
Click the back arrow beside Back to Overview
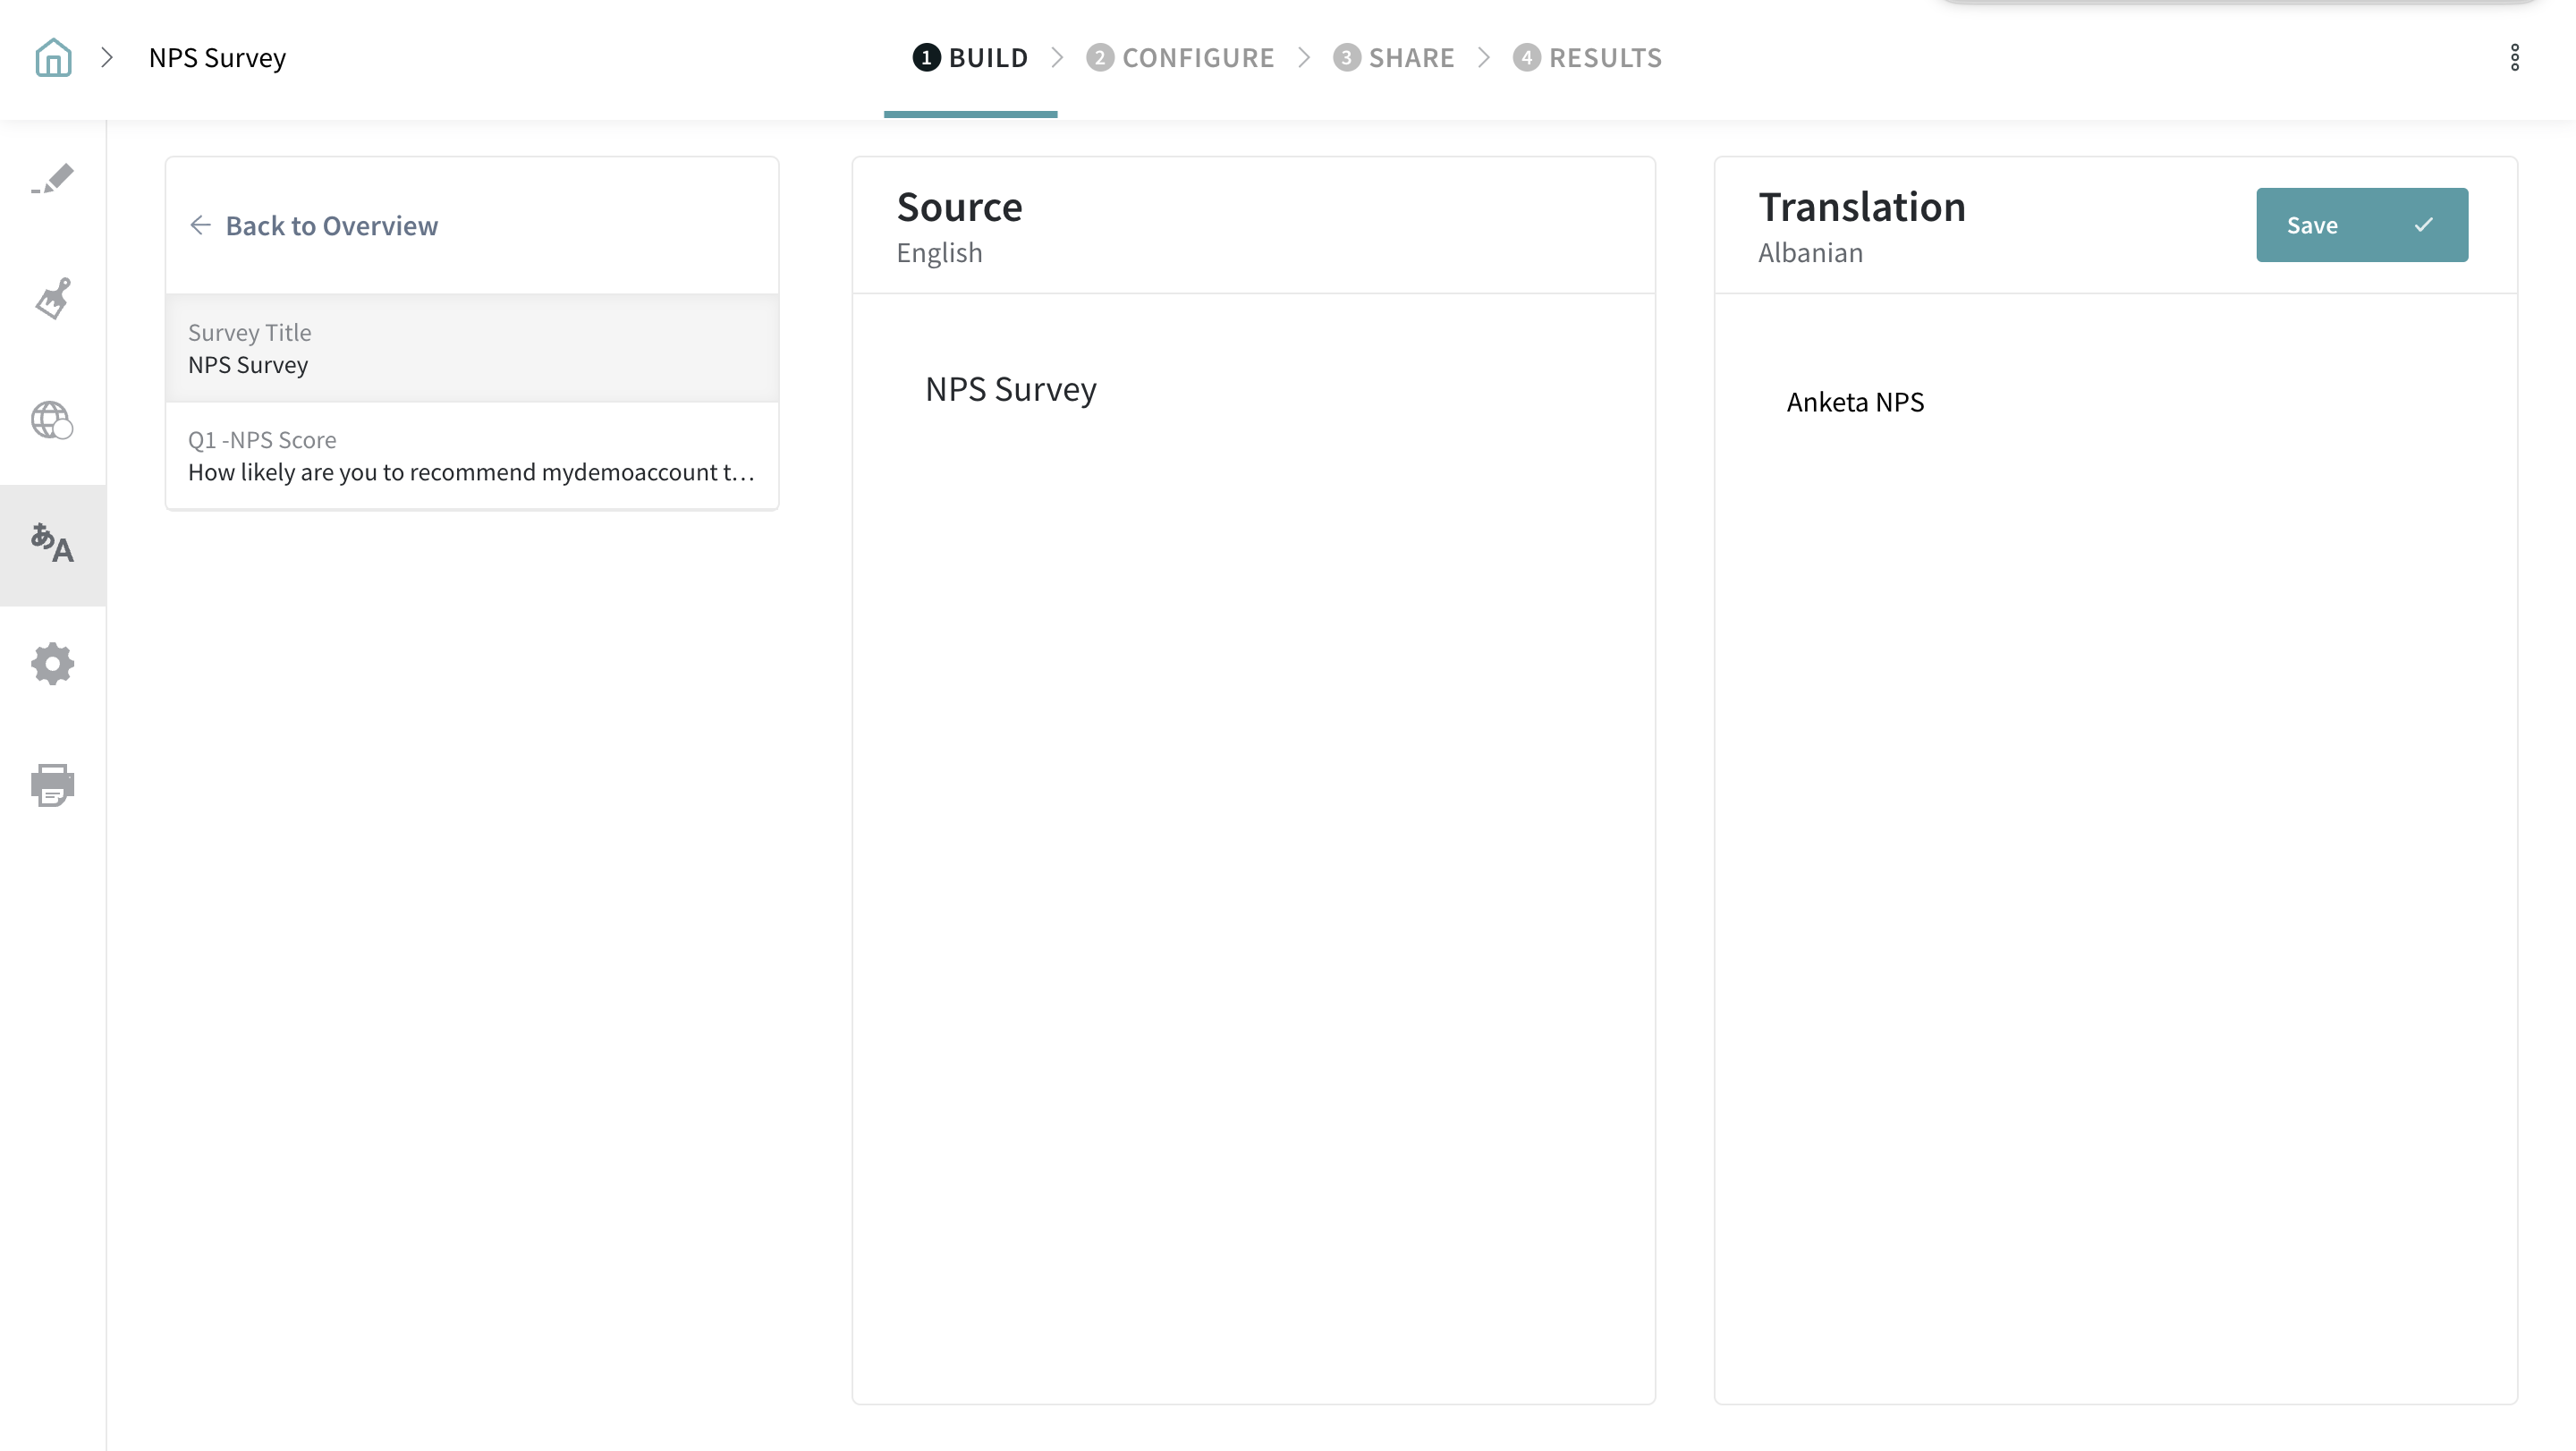click(x=200, y=225)
